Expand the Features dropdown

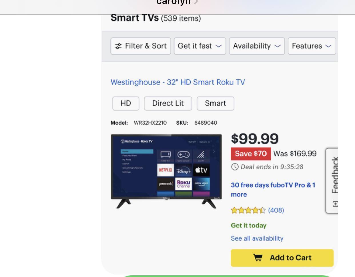pos(312,46)
